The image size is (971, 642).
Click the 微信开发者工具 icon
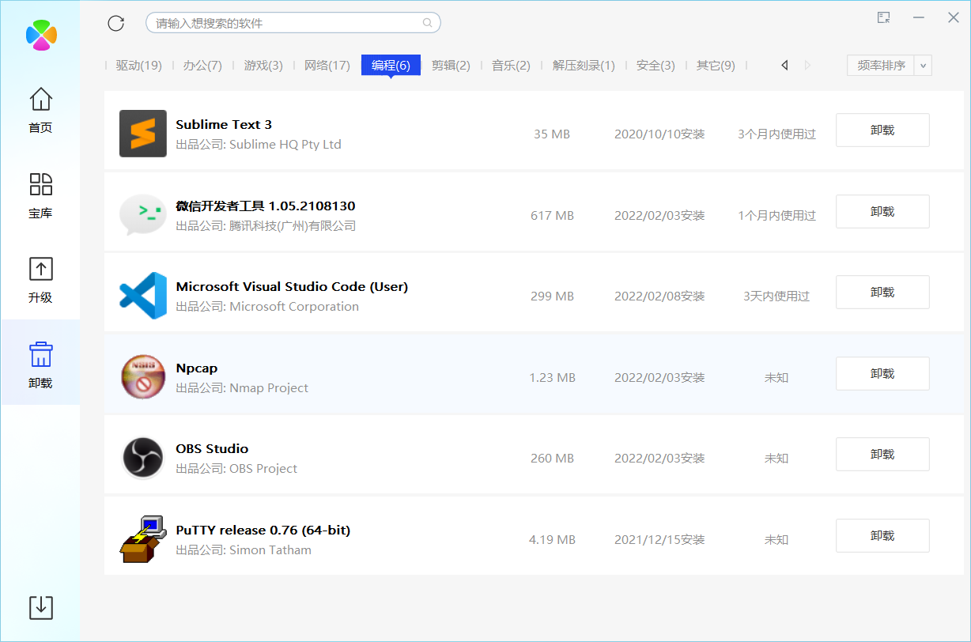pos(143,215)
